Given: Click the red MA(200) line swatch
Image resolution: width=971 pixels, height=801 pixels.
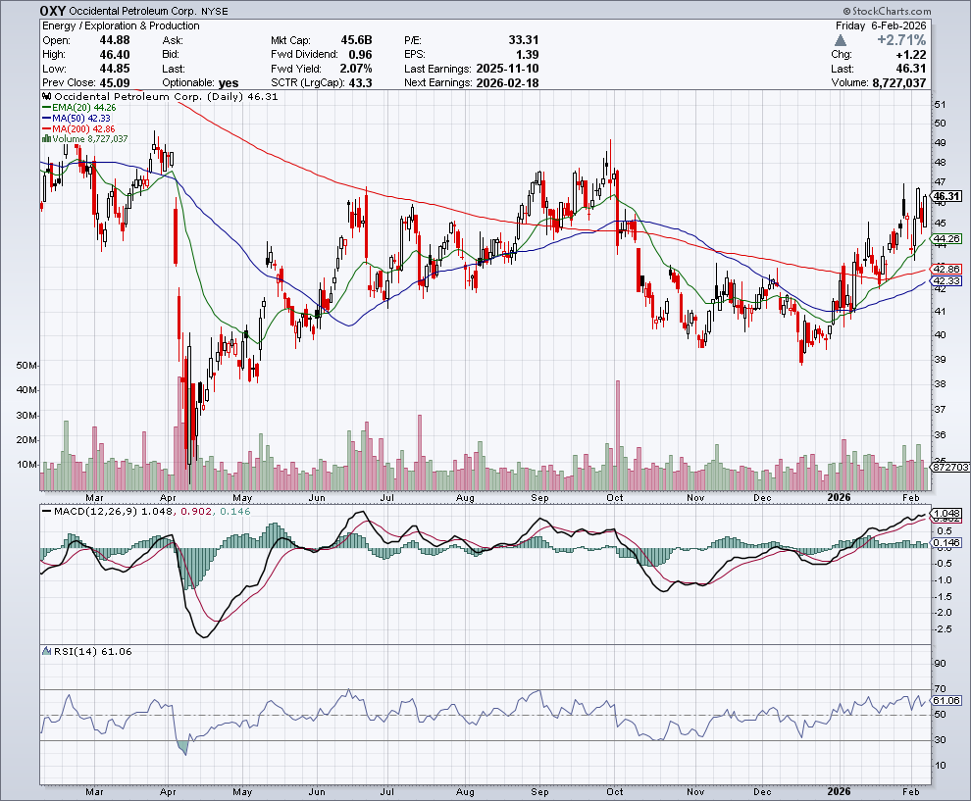Looking at the screenshot, I should [46, 128].
